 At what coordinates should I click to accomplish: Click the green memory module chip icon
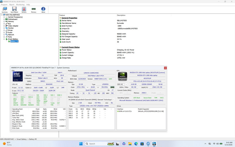pos(113,87)
